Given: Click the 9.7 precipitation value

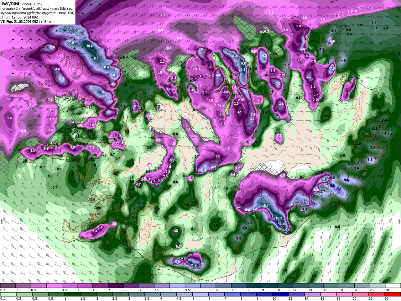Looking at the screenshot, I should [x=267, y=205].
